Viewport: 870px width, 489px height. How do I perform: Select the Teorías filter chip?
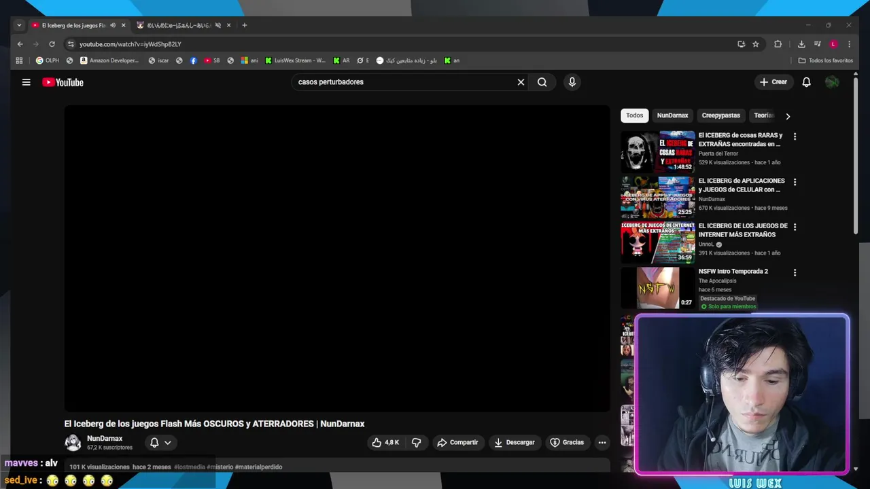pos(763,115)
